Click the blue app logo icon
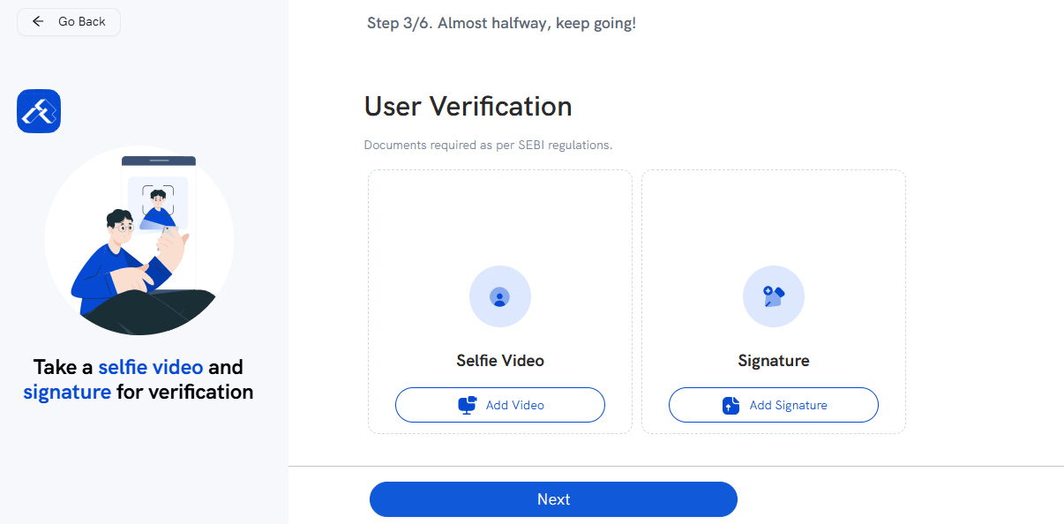This screenshot has height=524, width=1064. 39,111
